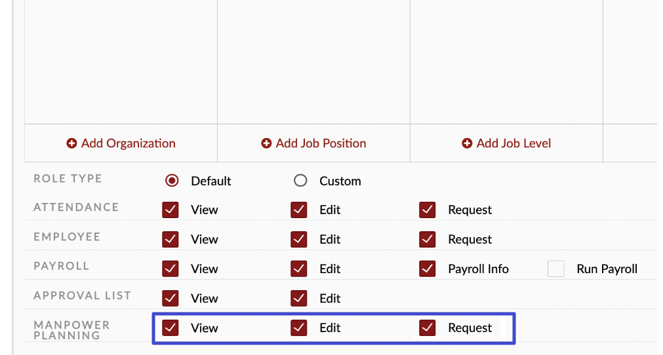Image resolution: width=663 pixels, height=355 pixels.
Task: Uncheck the Payroll Info checkbox
Action: tap(428, 269)
